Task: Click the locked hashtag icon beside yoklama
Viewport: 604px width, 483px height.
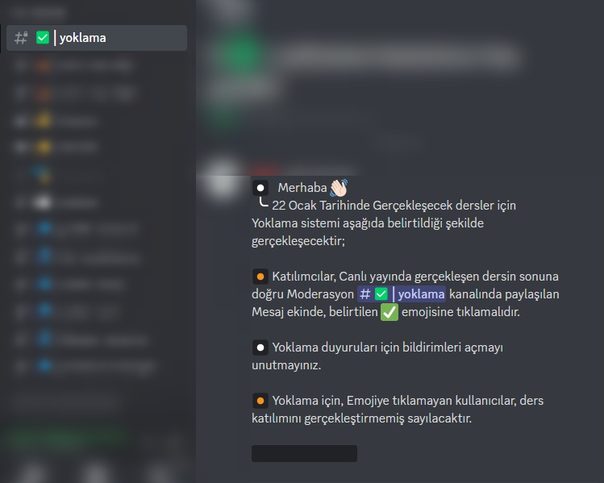Action: [21, 38]
